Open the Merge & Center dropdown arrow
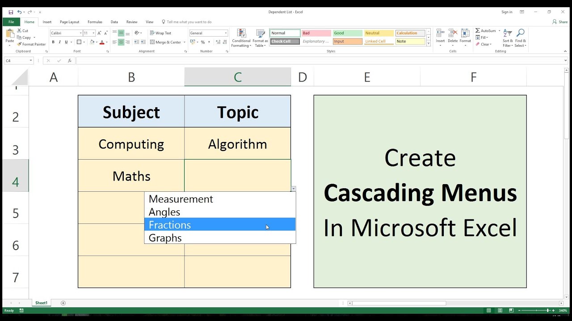The width and height of the screenshot is (572, 321). coord(184,42)
